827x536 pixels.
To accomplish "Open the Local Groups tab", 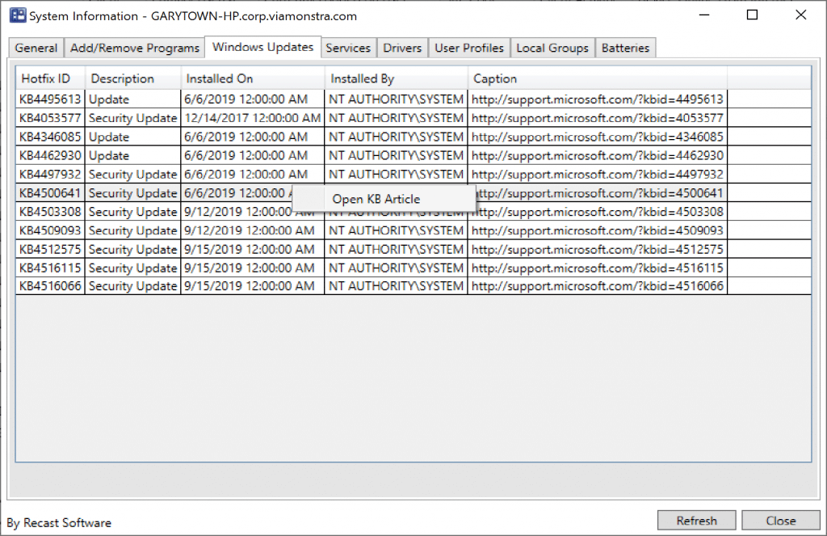I will (552, 48).
